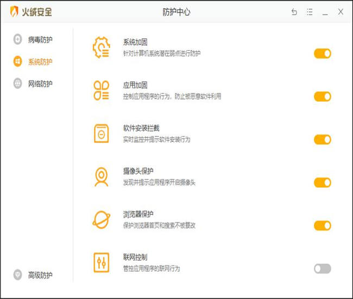Image resolution: width=353 pixels, height=299 pixels.
Task: Click the 系统加固 gear icon
Action: tap(102, 47)
